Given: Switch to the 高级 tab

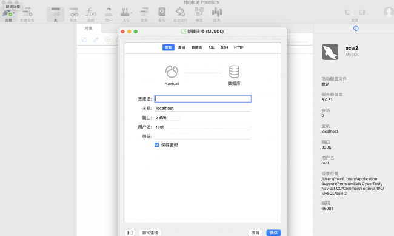Looking at the screenshot, I should (x=181, y=47).
